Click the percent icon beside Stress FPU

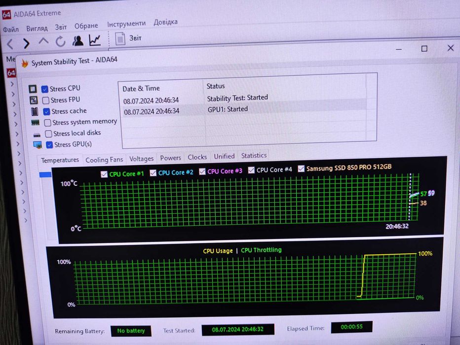(x=34, y=100)
